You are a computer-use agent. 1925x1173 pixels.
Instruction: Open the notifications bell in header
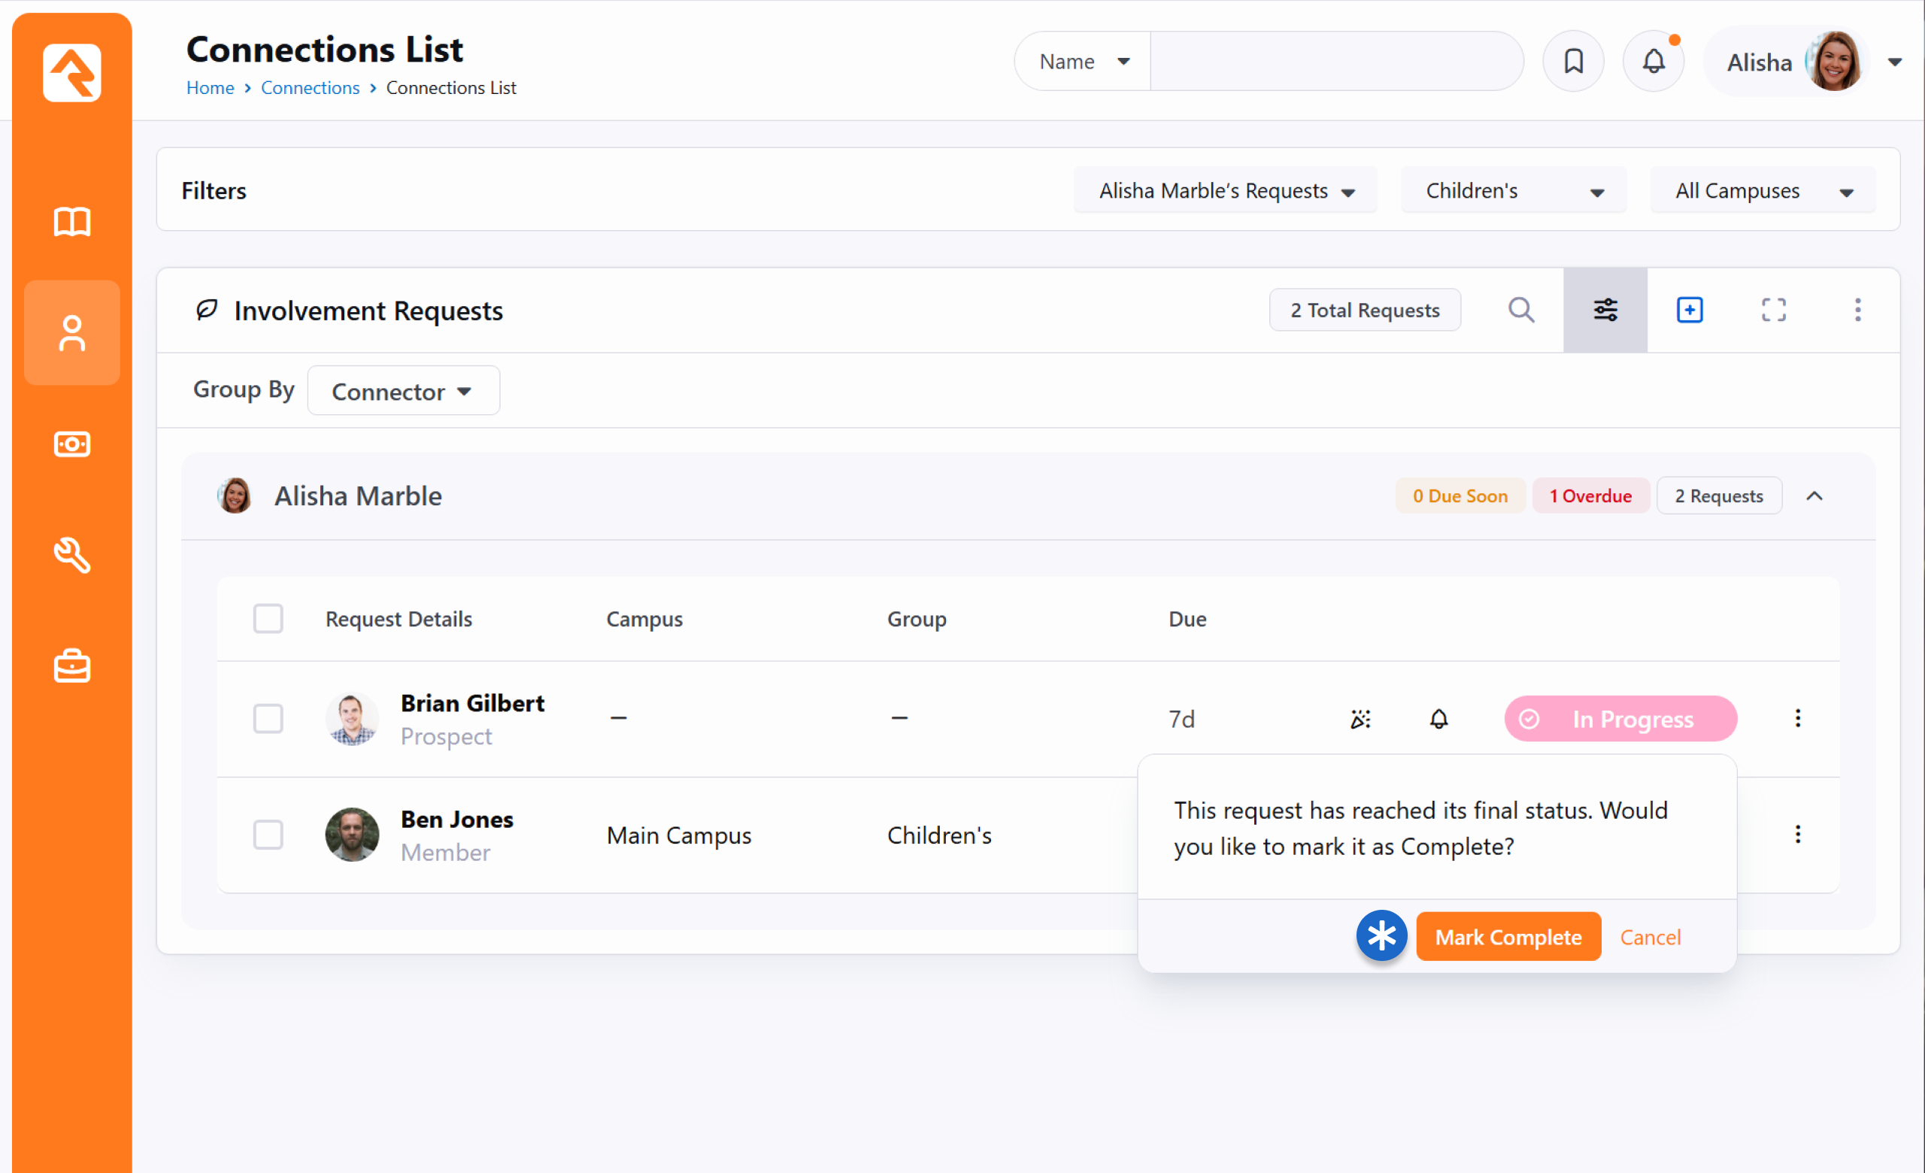click(1652, 61)
